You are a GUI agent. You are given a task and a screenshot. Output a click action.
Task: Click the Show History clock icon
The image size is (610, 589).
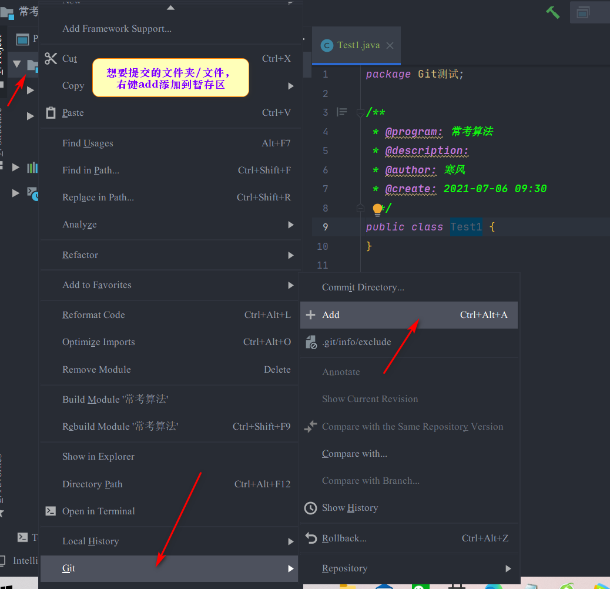[310, 508]
